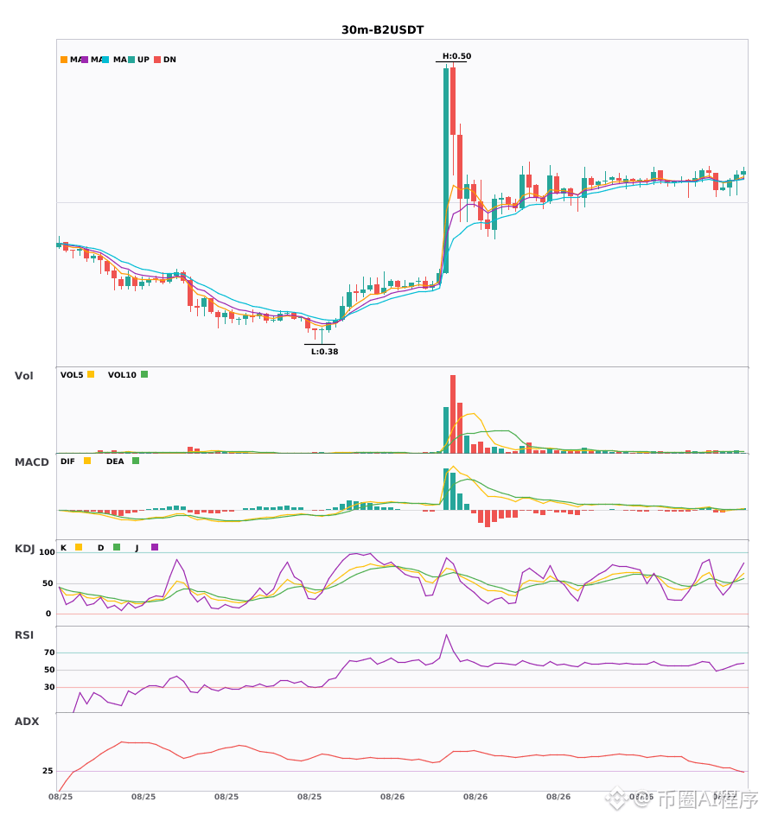Click the L:0.38 low price label
Viewport: 765px width, 821px height.
tap(325, 352)
